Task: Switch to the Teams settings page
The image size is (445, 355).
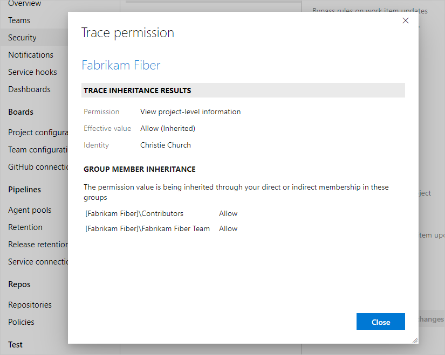Action: pos(19,20)
